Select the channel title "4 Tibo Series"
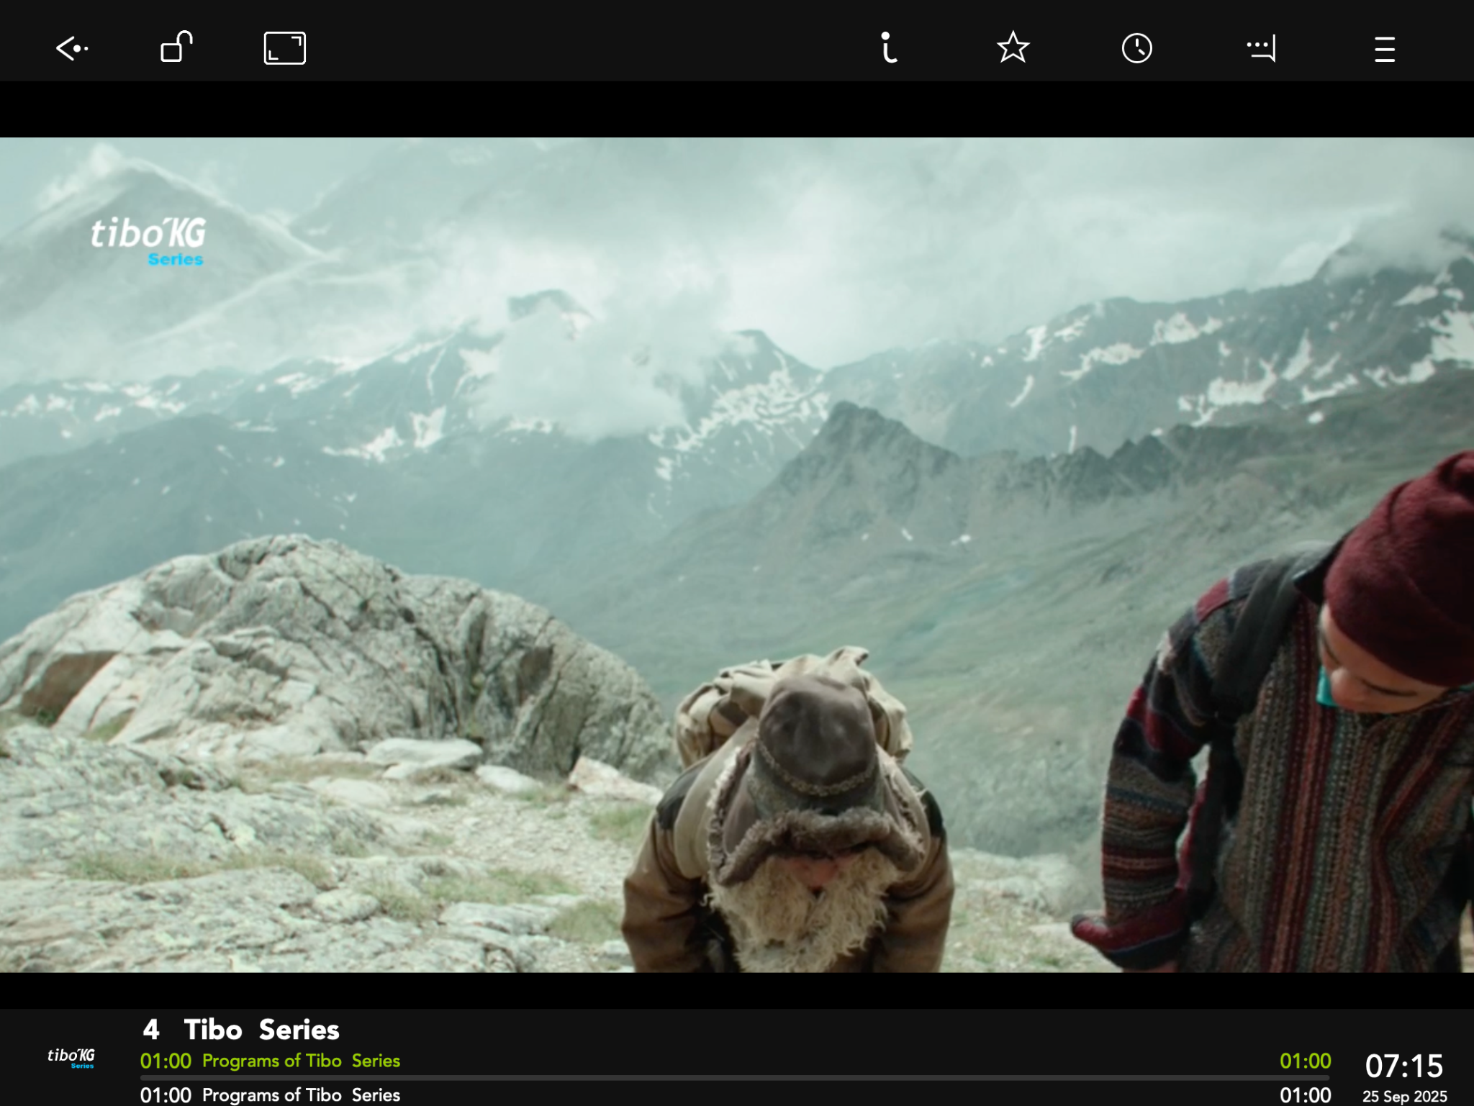Viewport: 1474px width, 1106px height. point(241,1030)
